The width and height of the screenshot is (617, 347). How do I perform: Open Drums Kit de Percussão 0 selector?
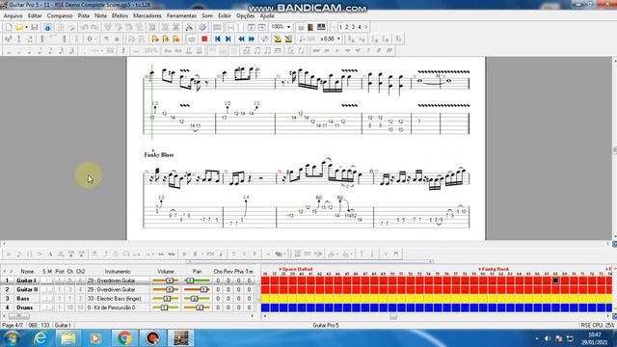118,307
